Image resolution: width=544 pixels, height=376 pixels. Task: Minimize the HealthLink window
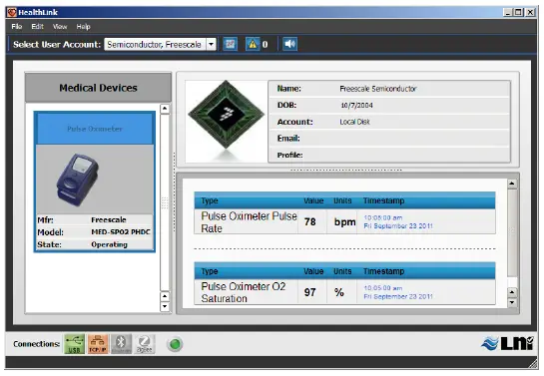[x=508, y=12]
